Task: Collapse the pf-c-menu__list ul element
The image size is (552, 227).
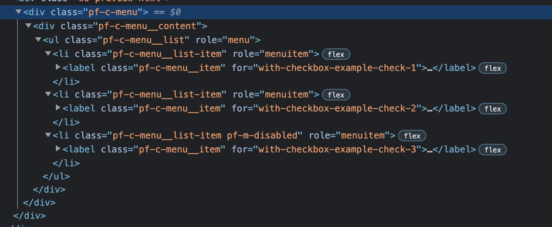Action: (x=38, y=40)
